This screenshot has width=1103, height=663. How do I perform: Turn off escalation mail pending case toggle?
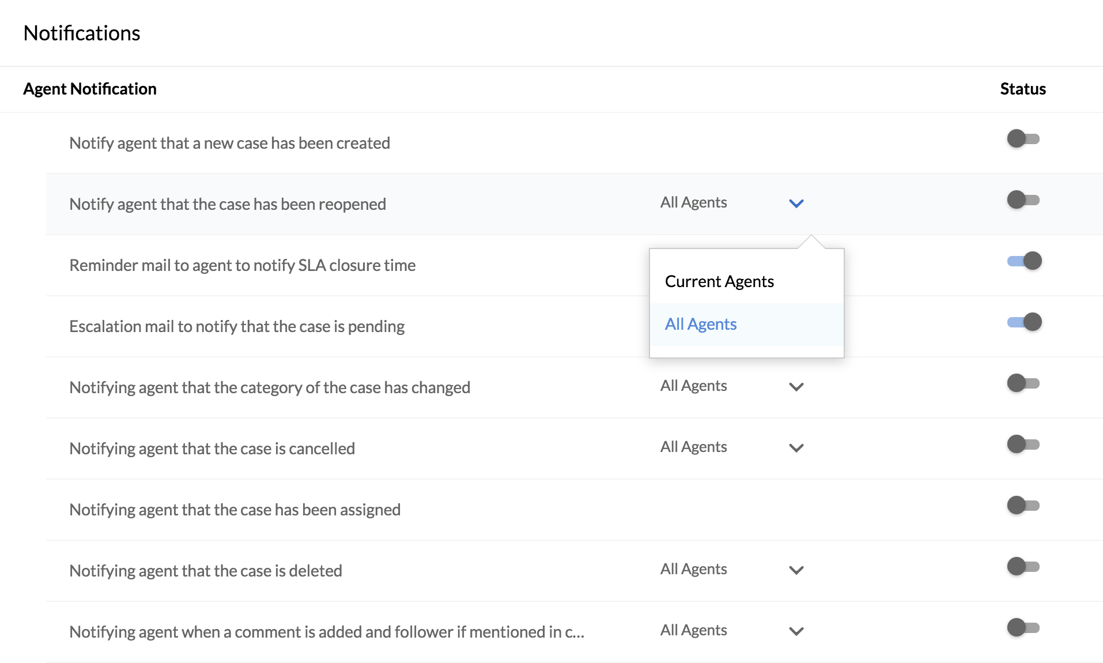(x=1025, y=322)
